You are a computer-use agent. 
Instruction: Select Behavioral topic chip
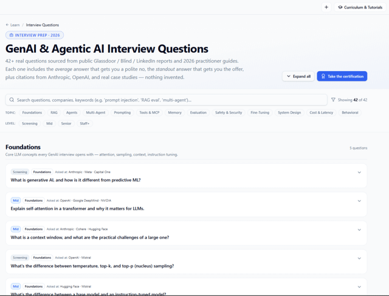click(350, 112)
